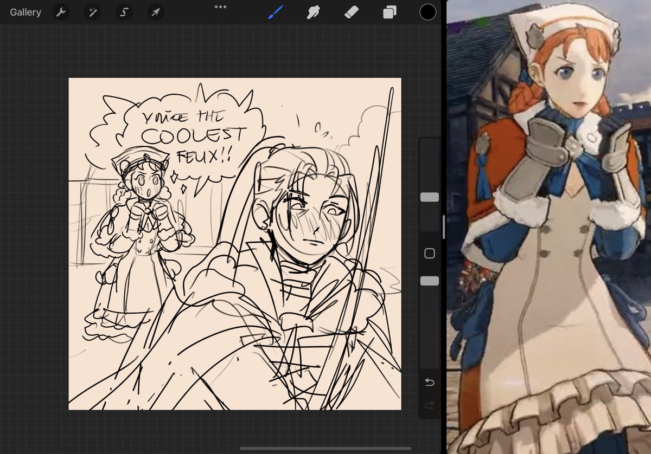Open the active color picker
Screen dimensions: 651x454
tap(427, 12)
